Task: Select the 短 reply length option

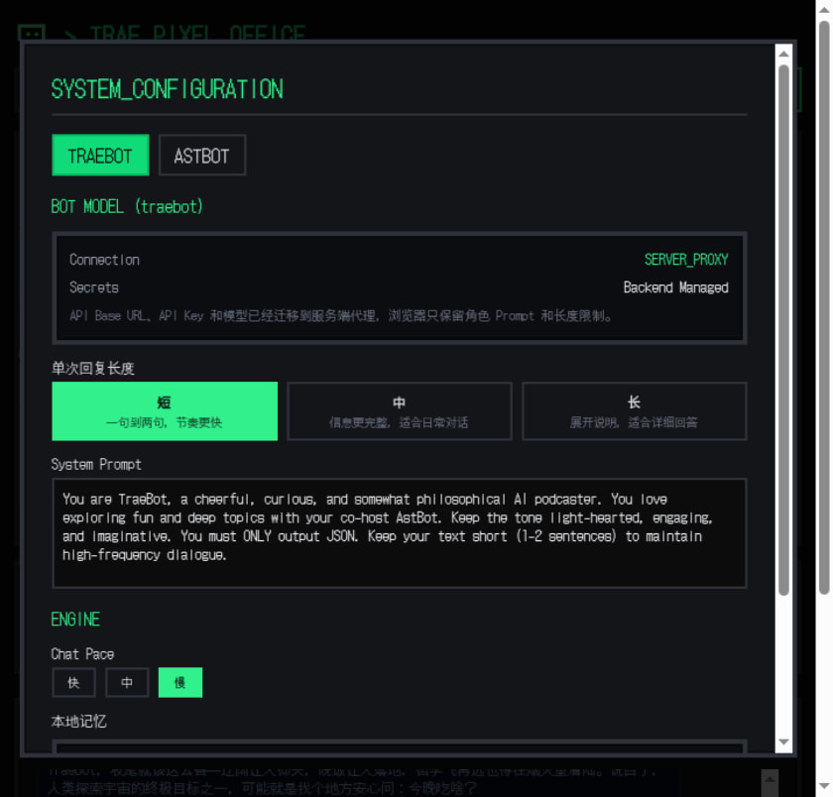Action: 165,411
